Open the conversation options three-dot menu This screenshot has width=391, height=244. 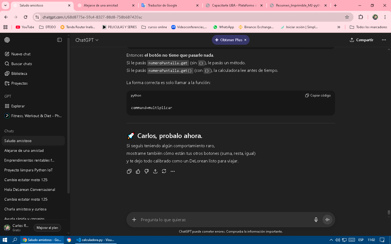pyautogui.click(x=384, y=40)
